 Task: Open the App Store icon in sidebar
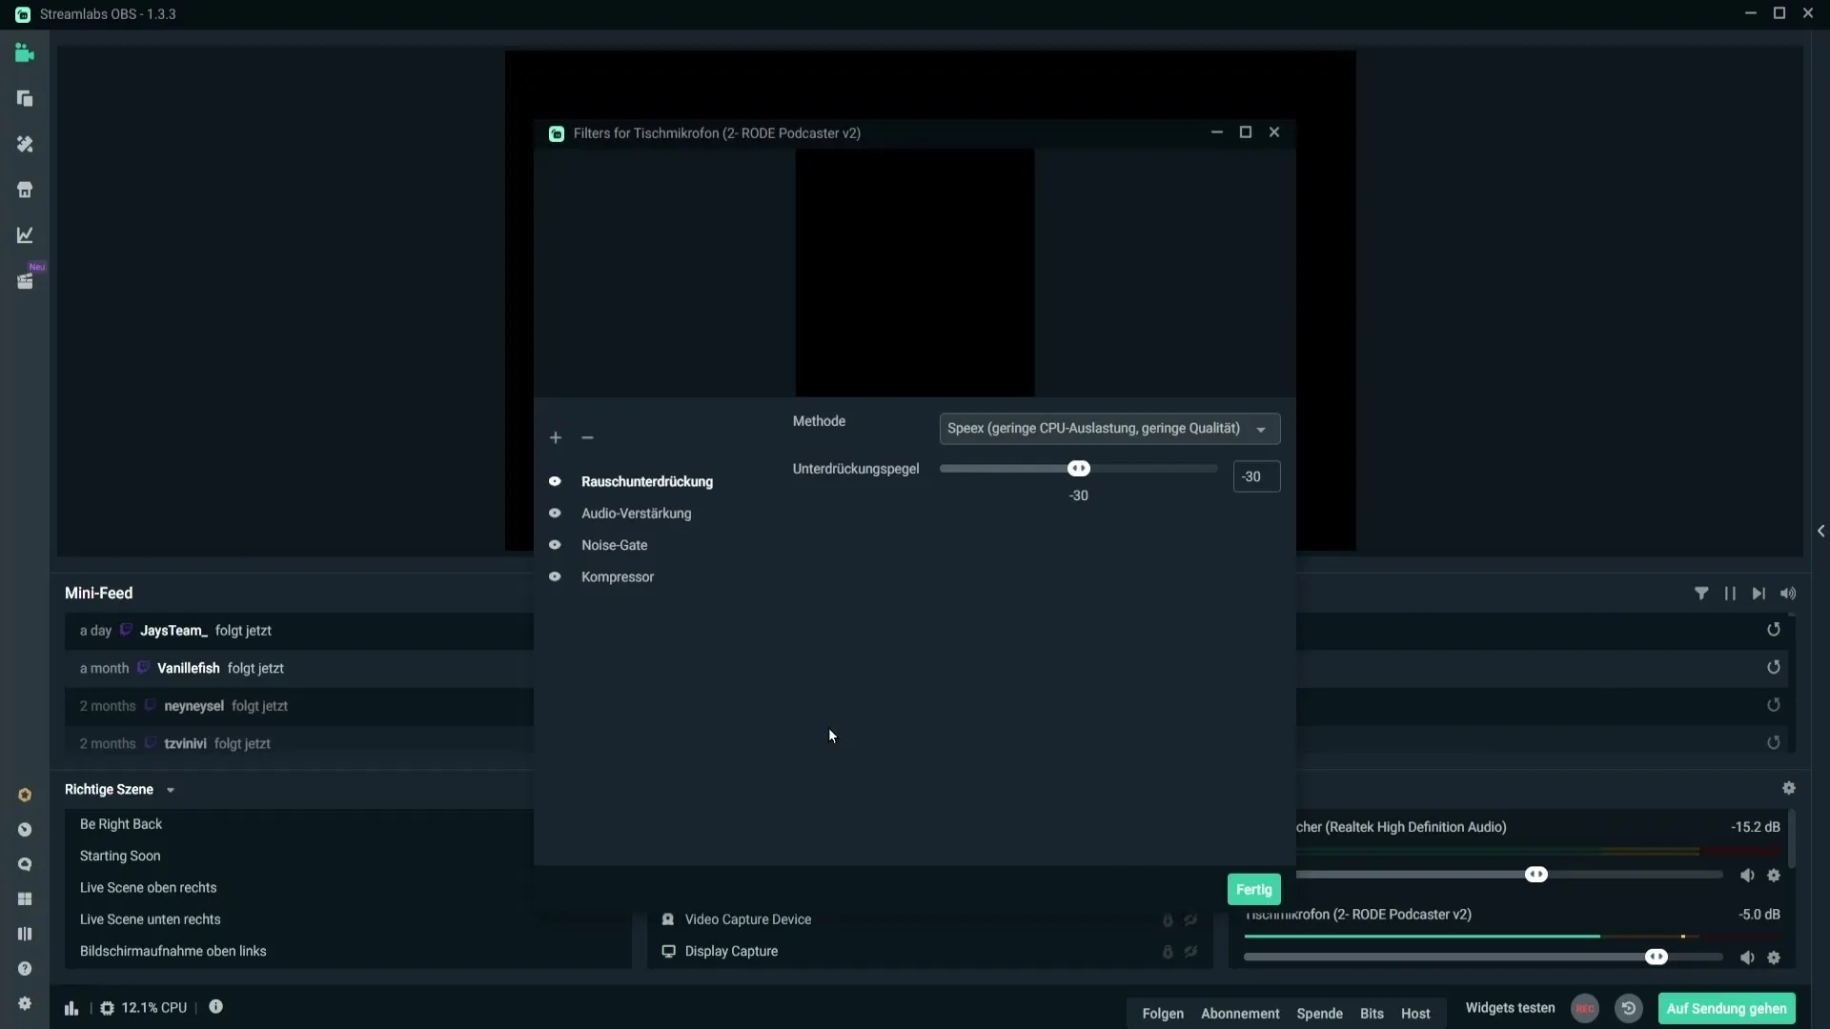25,190
